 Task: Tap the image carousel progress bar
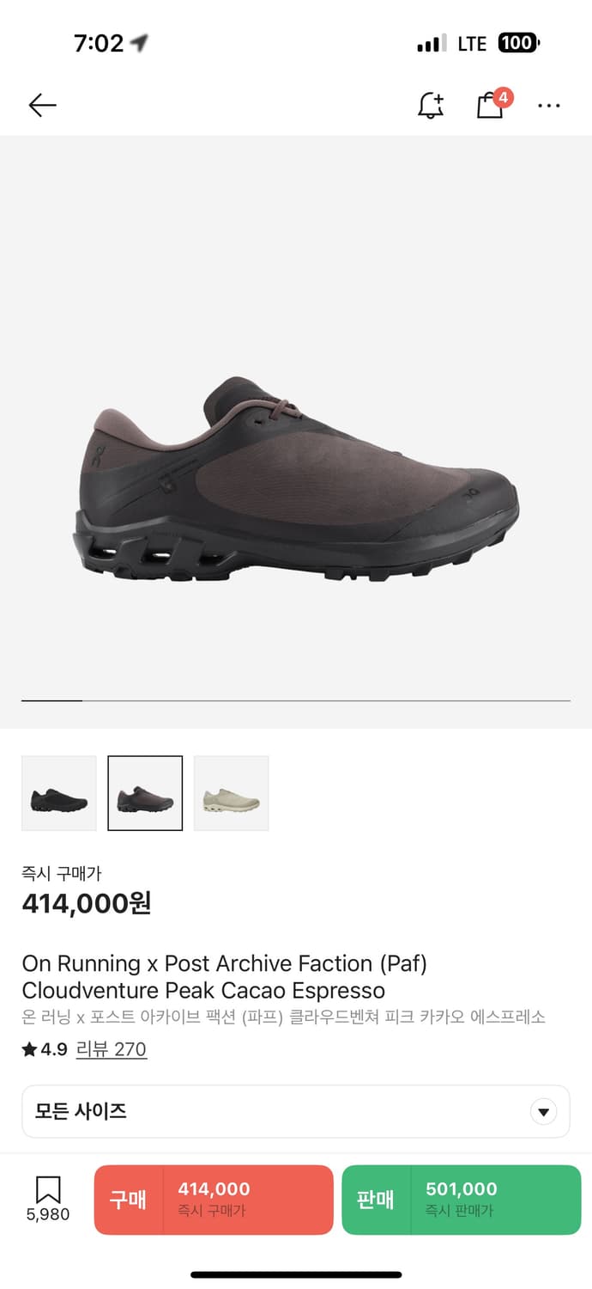point(296,701)
